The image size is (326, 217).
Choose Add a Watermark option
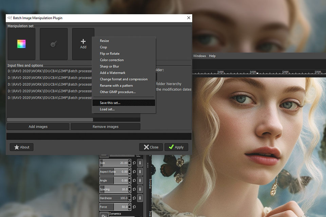click(124, 73)
